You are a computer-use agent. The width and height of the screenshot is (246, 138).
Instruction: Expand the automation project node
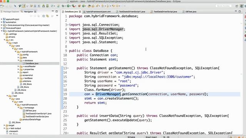2,22
